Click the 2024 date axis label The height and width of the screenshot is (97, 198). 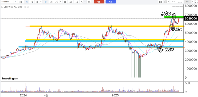click(x=23, y=95)
